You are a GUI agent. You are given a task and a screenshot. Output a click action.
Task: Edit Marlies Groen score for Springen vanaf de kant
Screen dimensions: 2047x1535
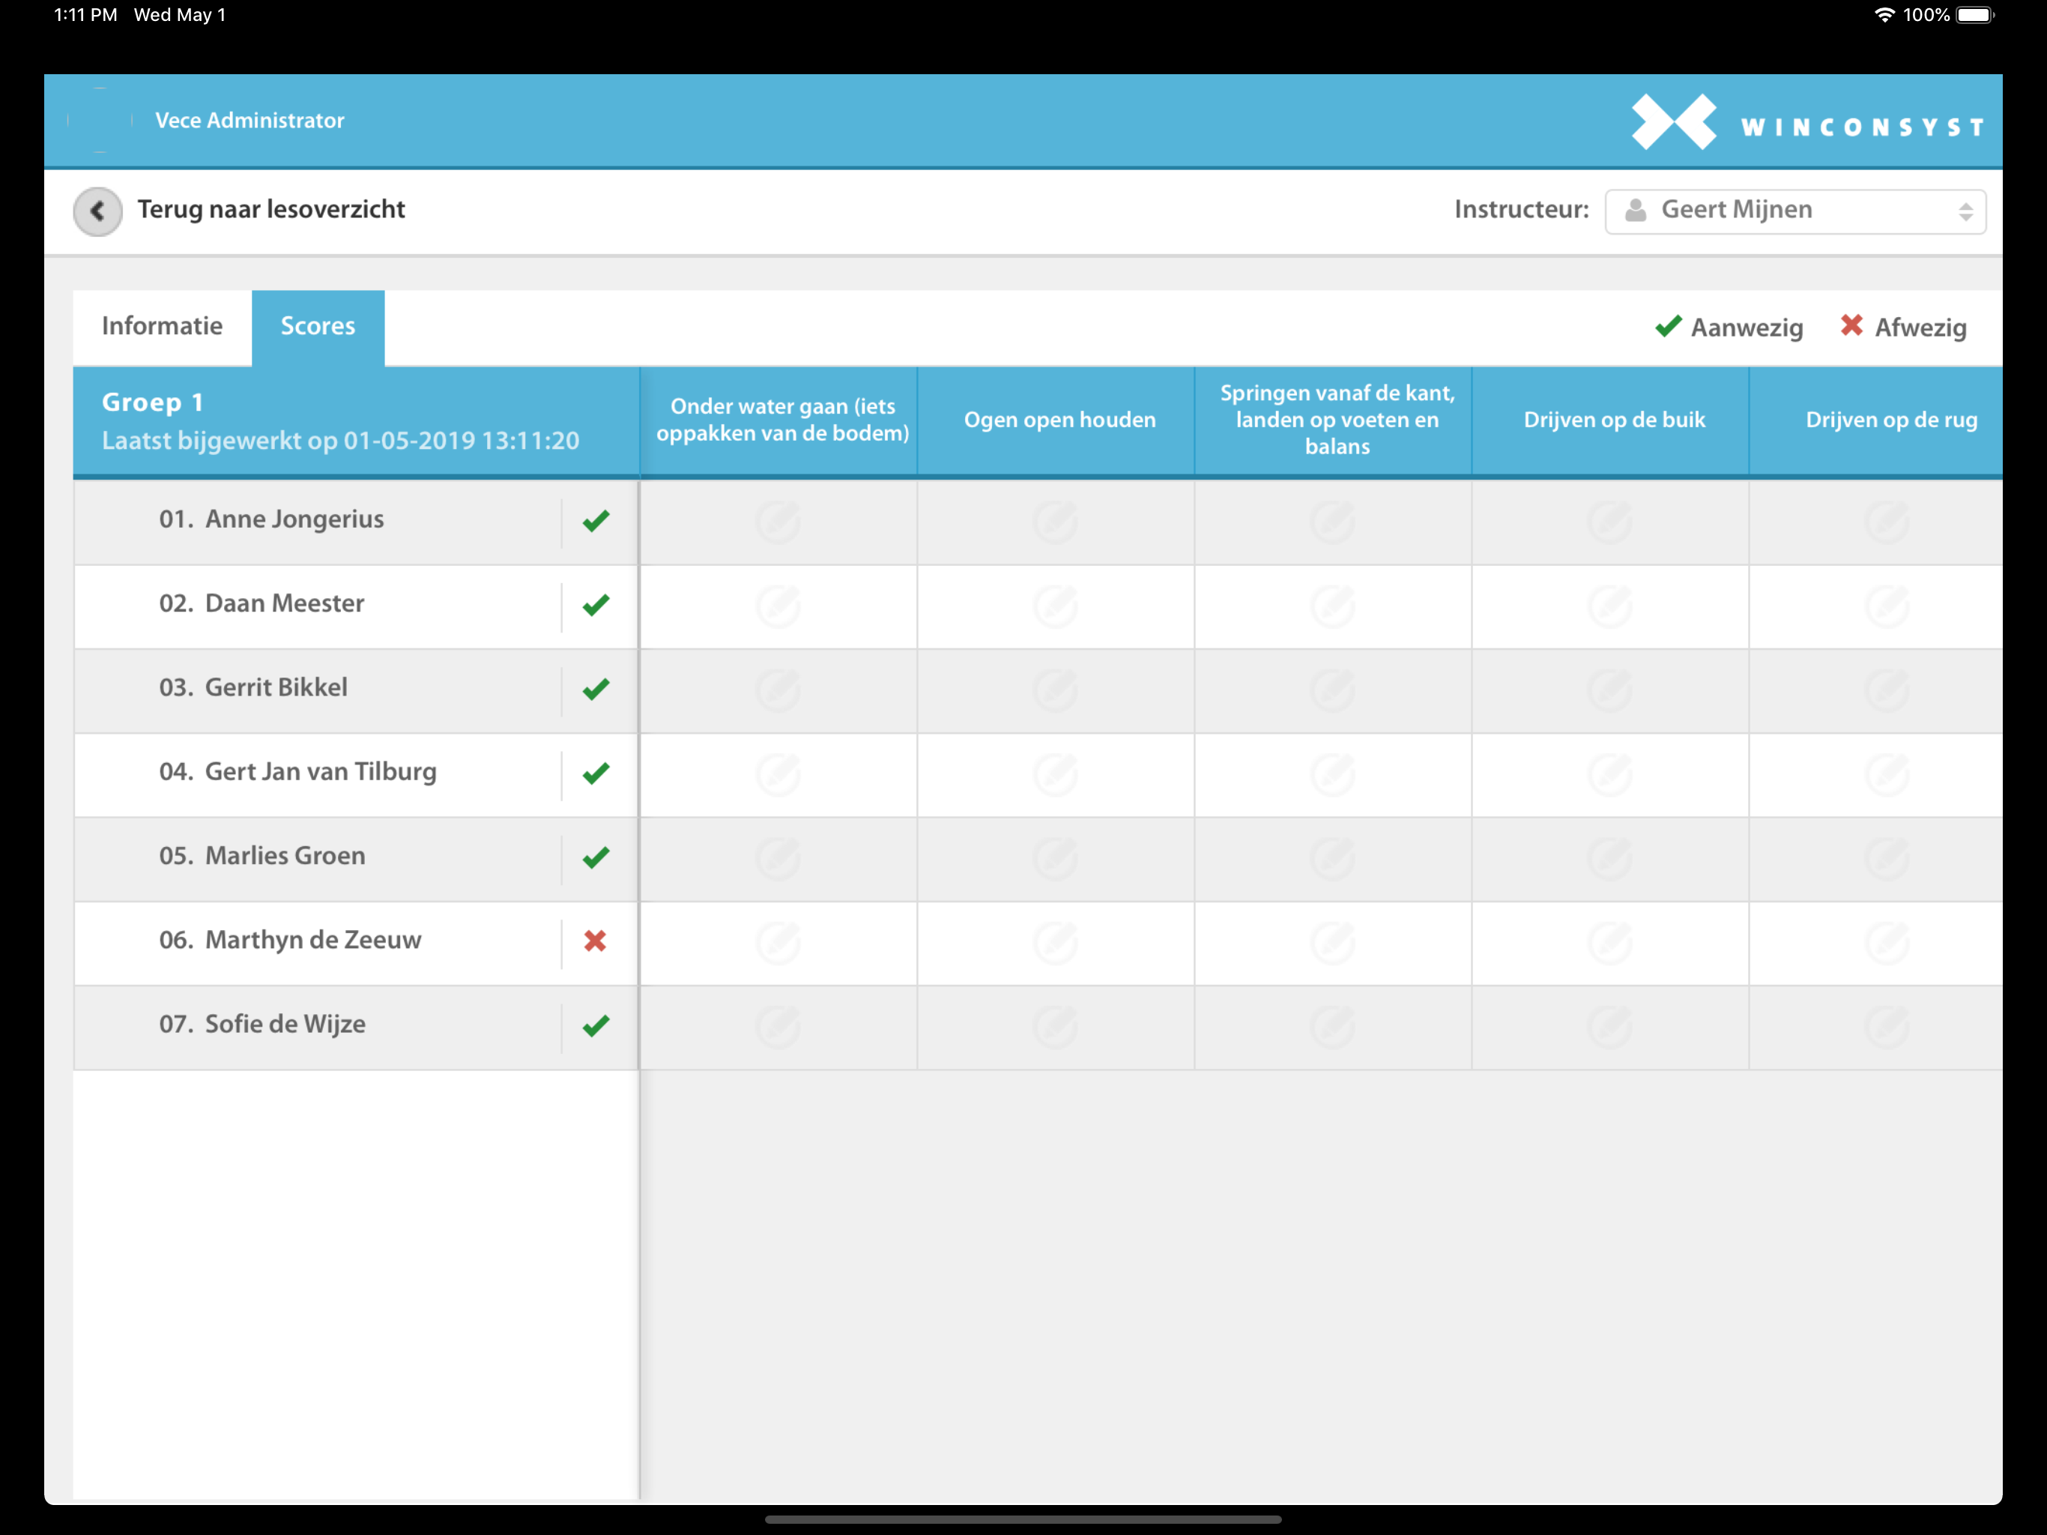tap(1333, 859)
